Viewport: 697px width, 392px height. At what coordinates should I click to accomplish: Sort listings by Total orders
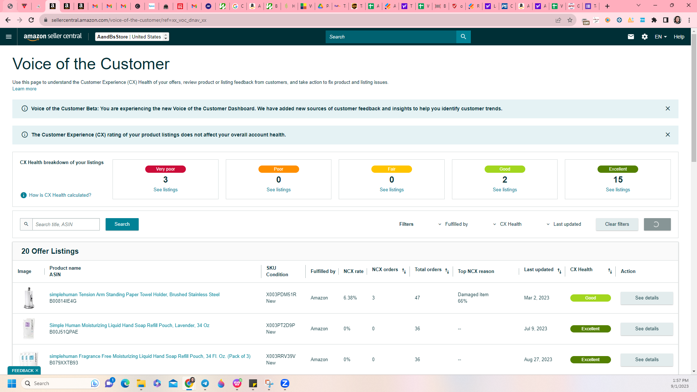[447, 271]
